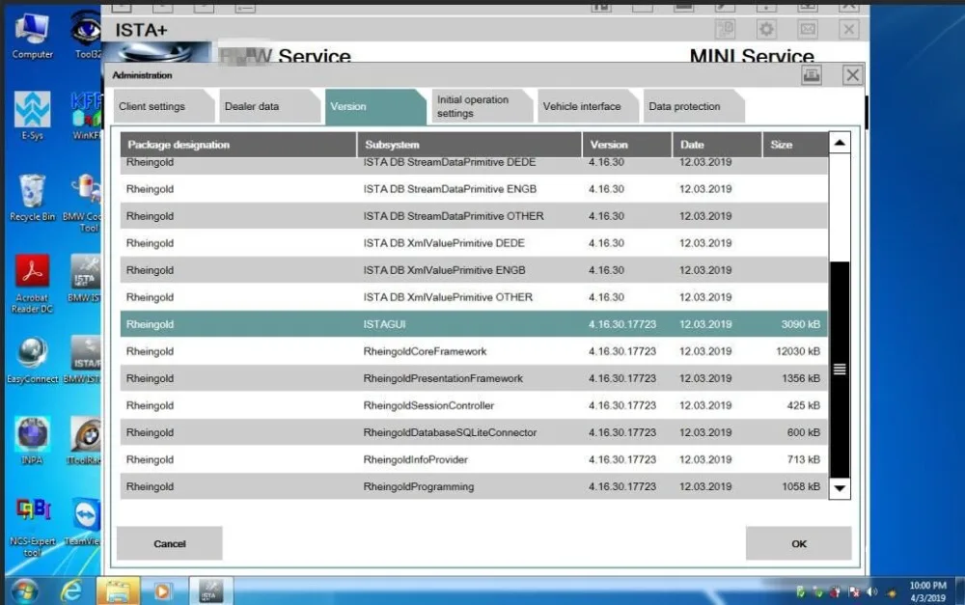
Task: Click the 3090 kB size cell
Action: pyautogui.click(x=801, y=324)
